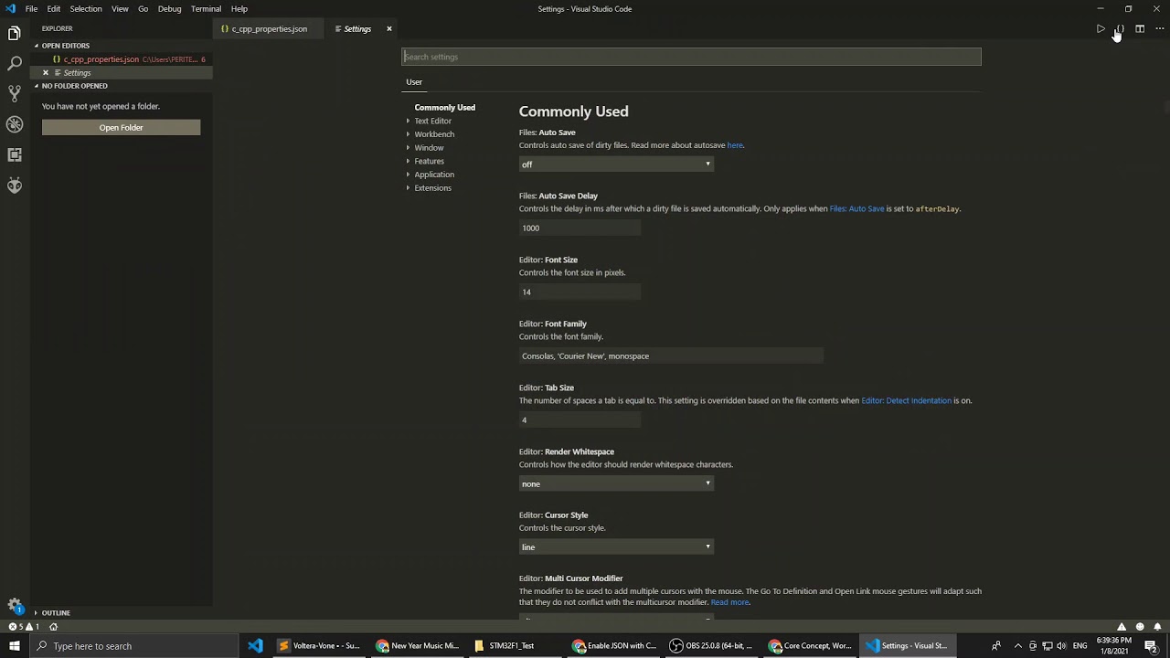Open the Manage gear icon at bottom-left

click(x=15, y=605)
